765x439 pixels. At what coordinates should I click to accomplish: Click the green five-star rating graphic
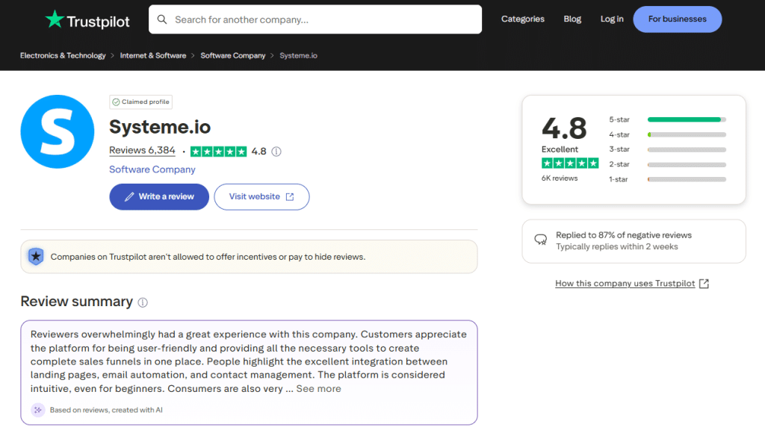click(219, 151)
